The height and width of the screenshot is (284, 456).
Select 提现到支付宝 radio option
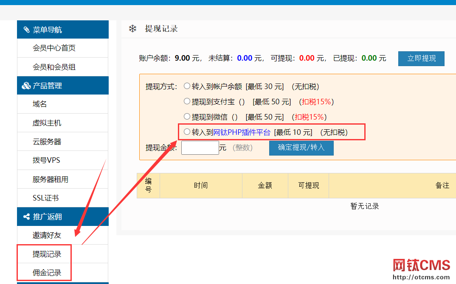tap(187, 101)
